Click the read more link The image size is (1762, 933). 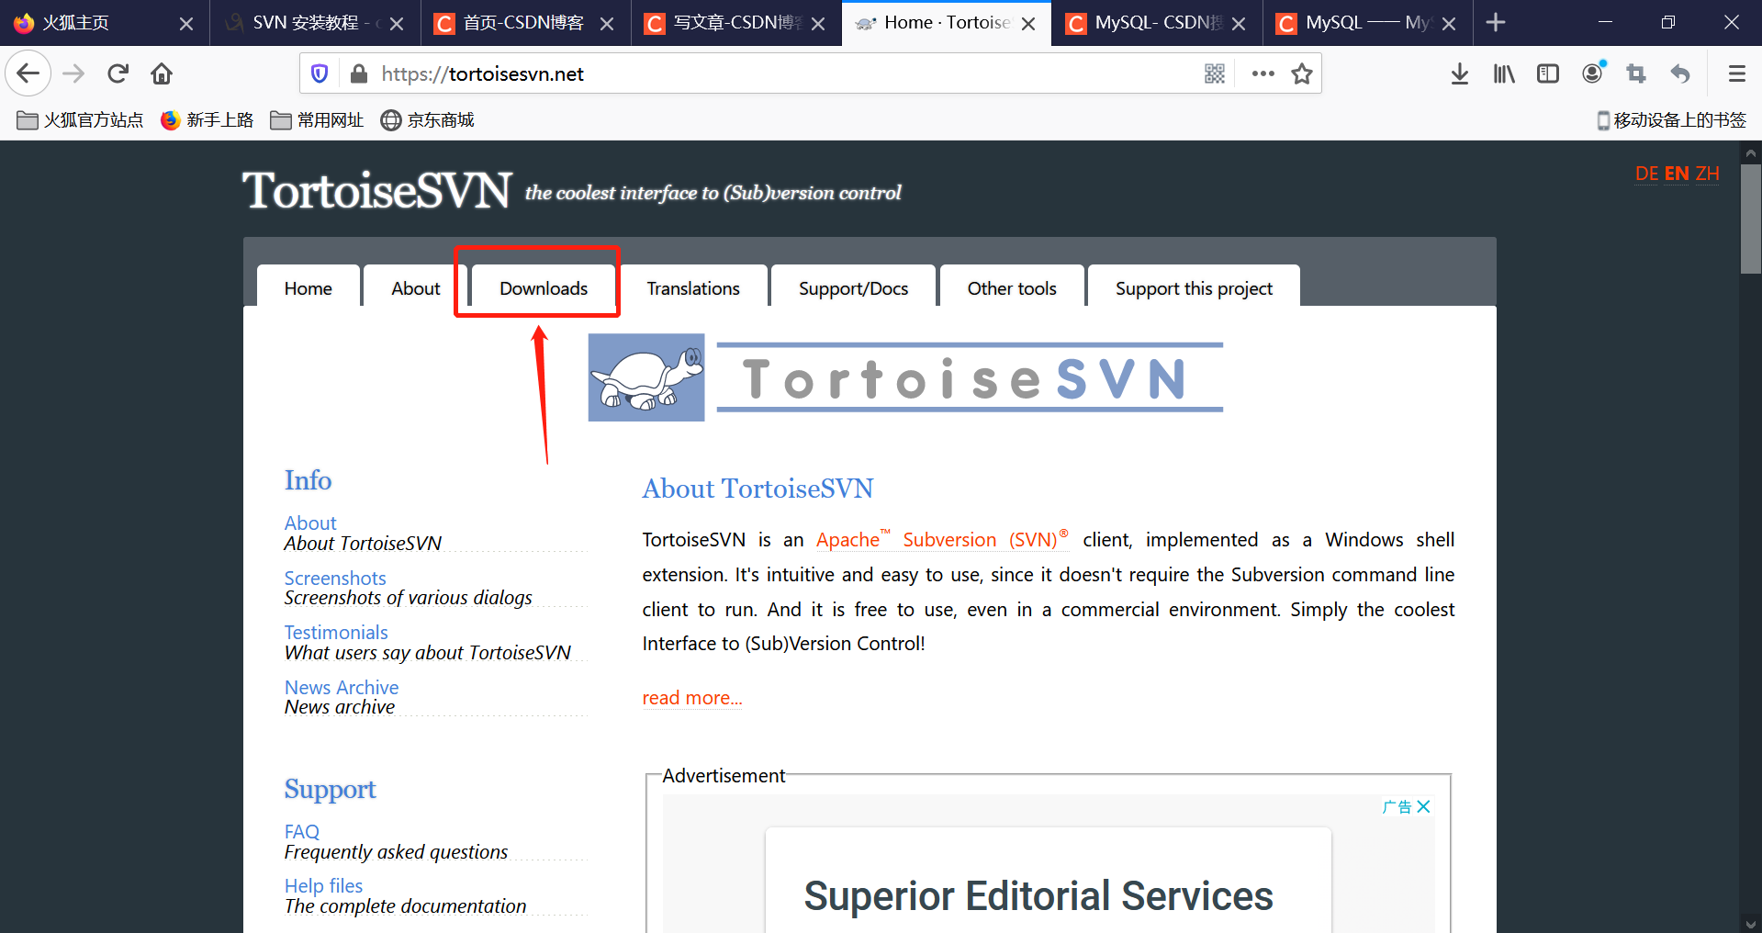click(x=691, y=698)
